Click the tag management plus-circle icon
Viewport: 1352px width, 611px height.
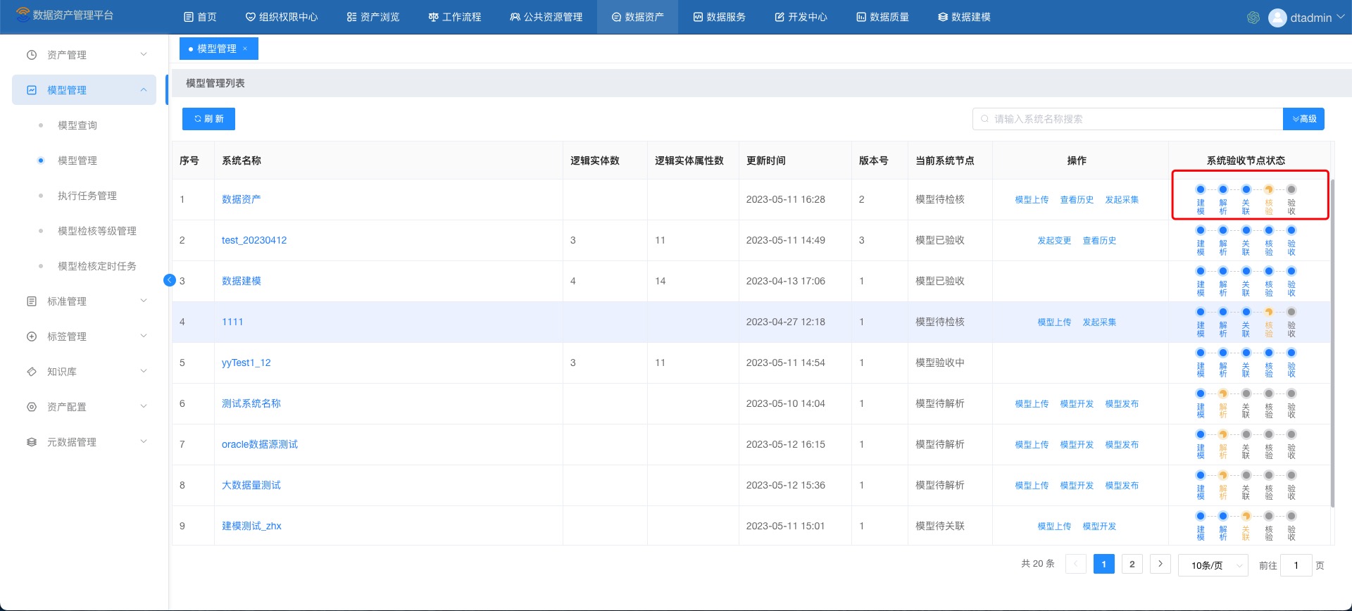32,336
